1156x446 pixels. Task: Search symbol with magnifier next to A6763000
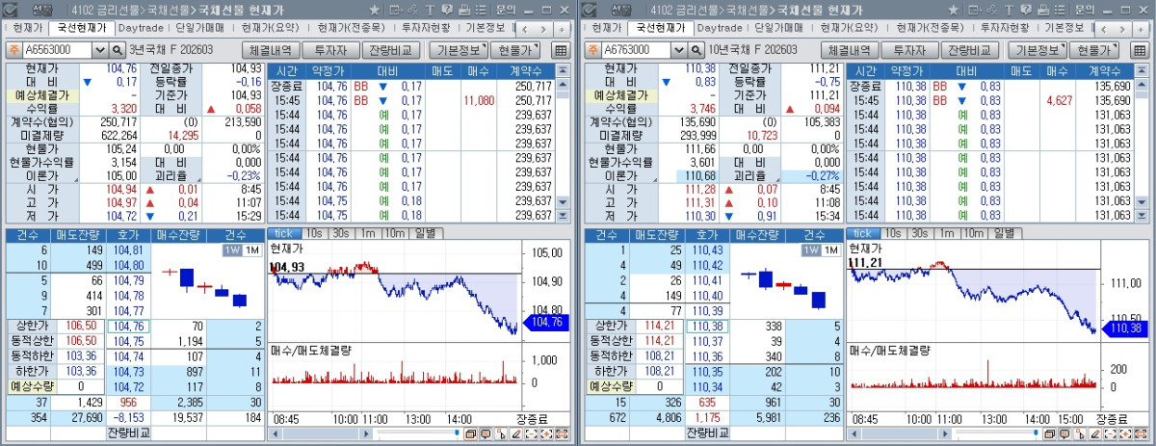(x=697, y=49)
